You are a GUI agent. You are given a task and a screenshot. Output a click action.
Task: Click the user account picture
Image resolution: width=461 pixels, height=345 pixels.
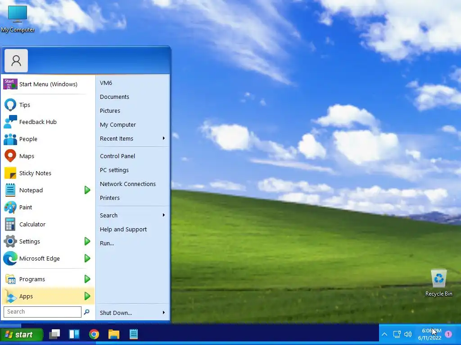(16, 61)
